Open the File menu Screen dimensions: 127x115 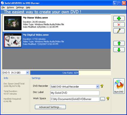point(3,8)
